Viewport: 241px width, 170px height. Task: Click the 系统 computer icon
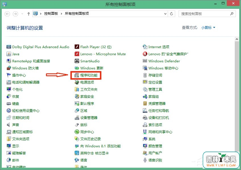[145, 139]
